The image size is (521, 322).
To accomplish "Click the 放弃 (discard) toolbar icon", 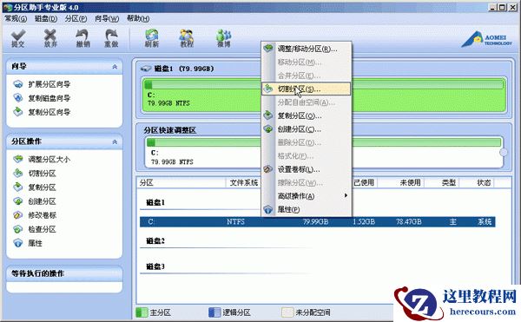I will [x=50, y=38].
